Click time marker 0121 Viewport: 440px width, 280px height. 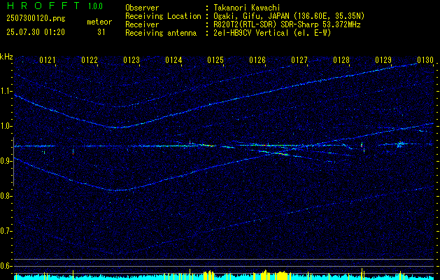point(48,59)
